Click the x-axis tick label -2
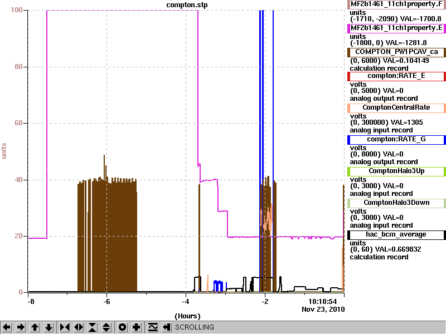This screenshot has height=334, width=446. coord(264,301)
